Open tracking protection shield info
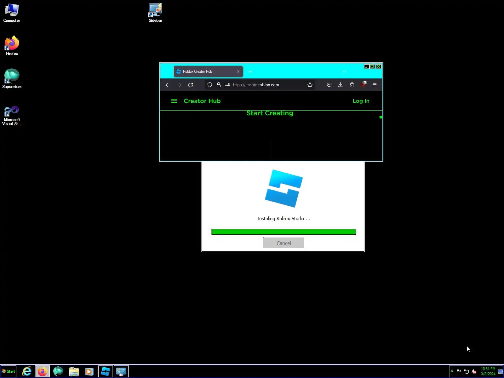504x378 pixels. 210,85
